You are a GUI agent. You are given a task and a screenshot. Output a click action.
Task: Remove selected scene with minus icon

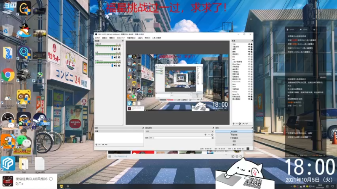(x=99, y=144)
